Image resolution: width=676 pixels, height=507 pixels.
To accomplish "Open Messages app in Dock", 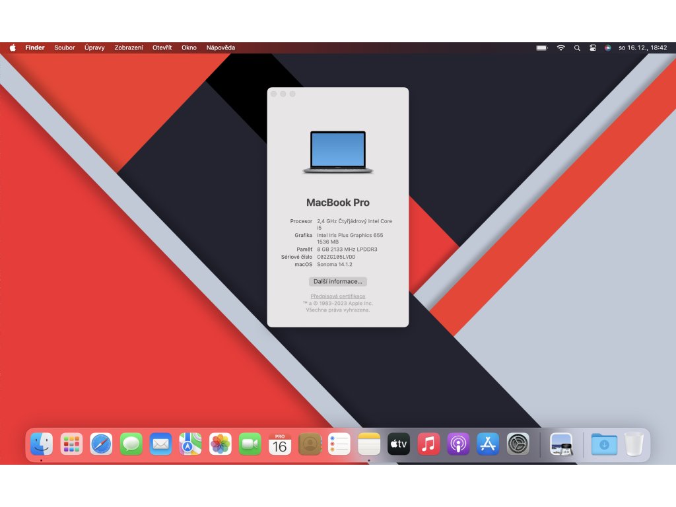I will [131, 444].
